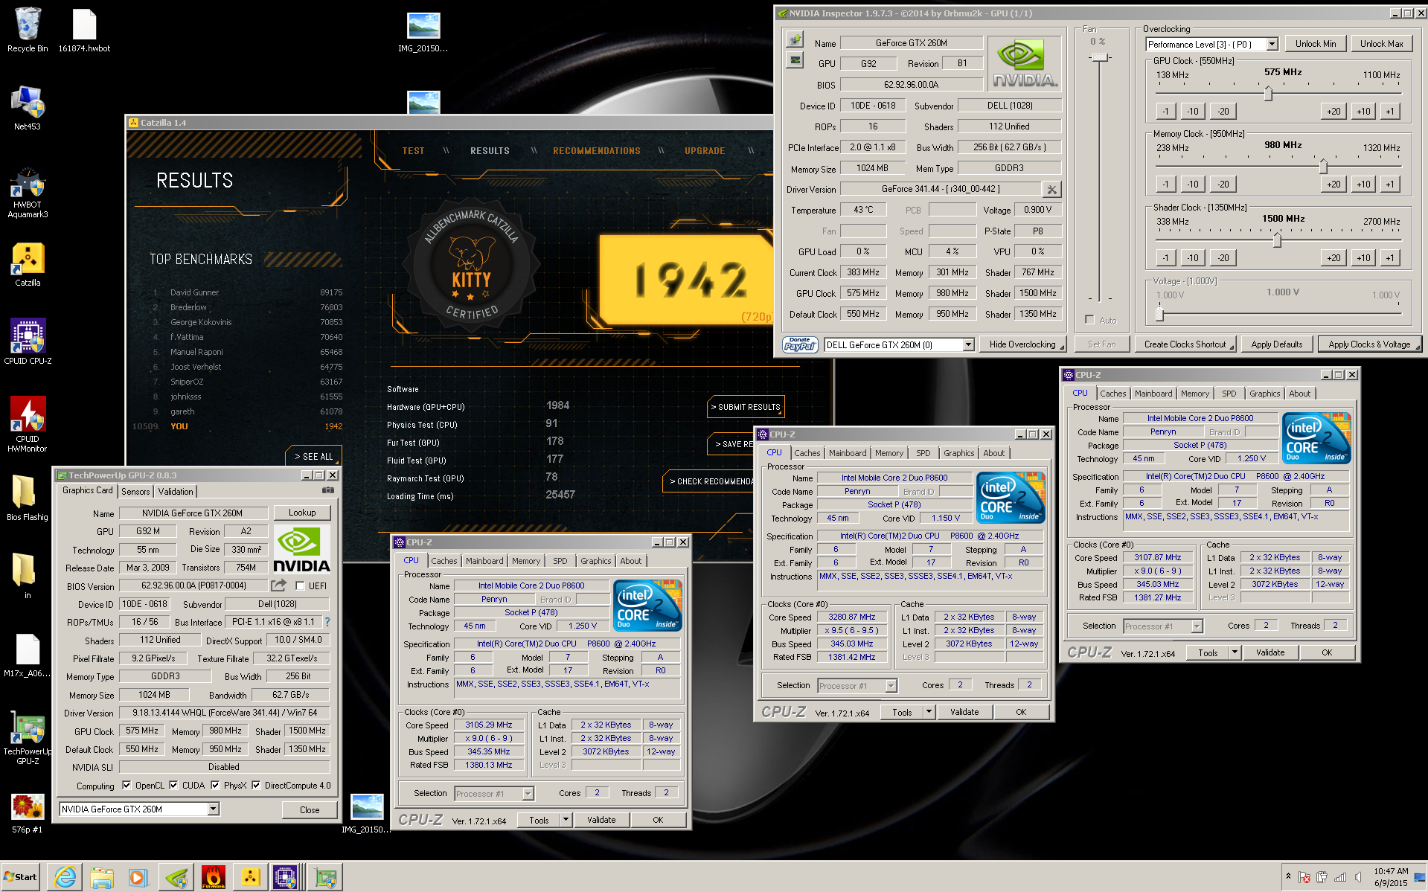The width and height of the screenshot is (1428, 892).
Task: Open Graphics tab in middle CPU-Z window
Action: click(x=958, y=453)
